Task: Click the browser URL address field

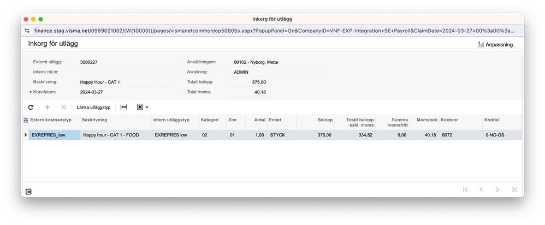Action: (x=274, y=31)
